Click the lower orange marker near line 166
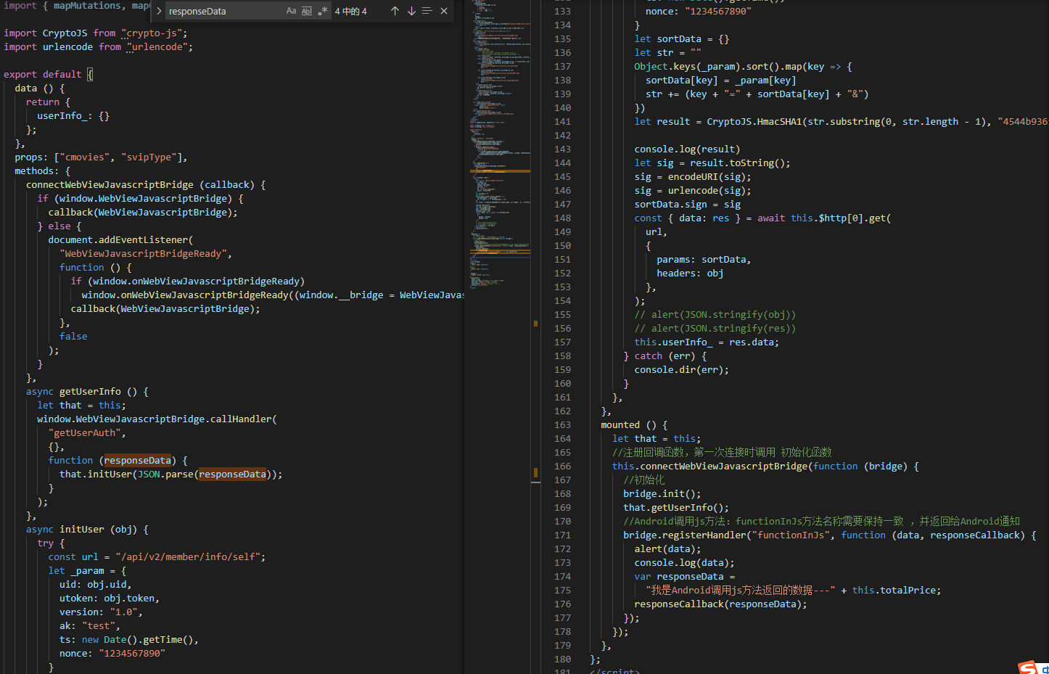Screen dimensions: 1049x674 [535, 474]
